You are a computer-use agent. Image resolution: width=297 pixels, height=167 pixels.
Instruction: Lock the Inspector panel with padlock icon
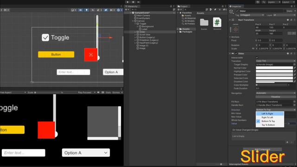[291, 6]
